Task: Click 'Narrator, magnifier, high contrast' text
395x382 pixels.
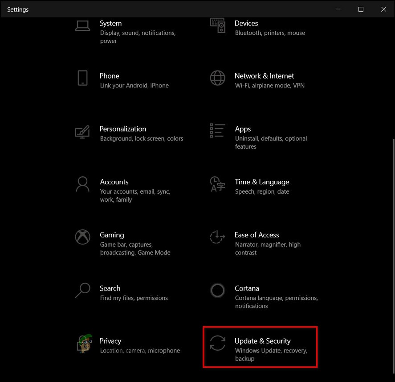Action: 268,249
